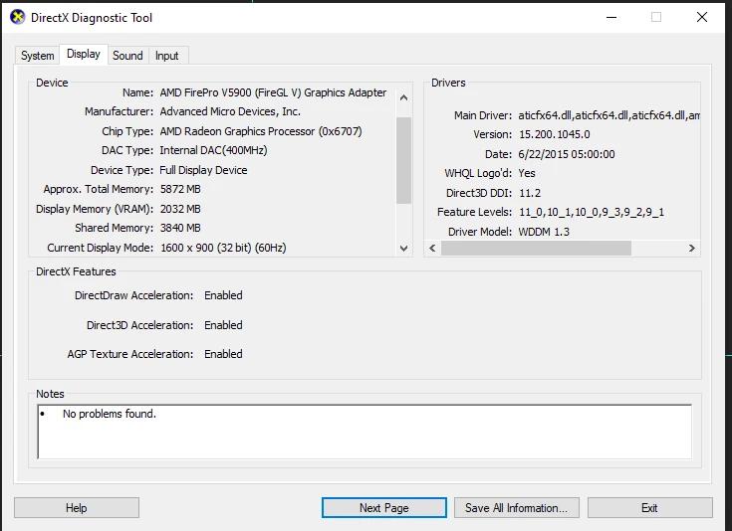Click the Next Page button

tap(384, 508)
